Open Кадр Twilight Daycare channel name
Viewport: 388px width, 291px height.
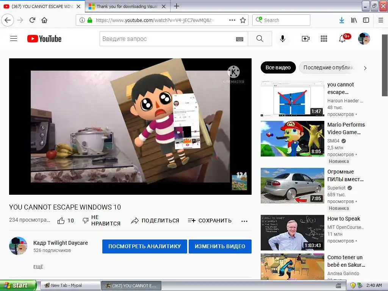61,243
